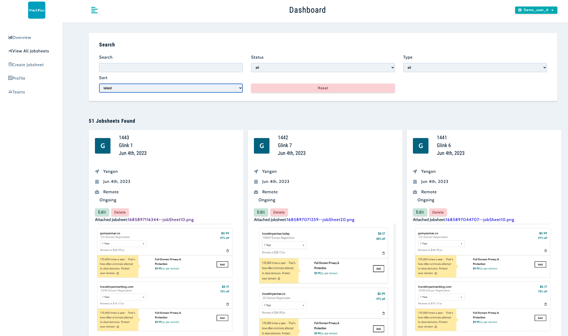Screen dimensions: 568x336
Task: Click location arrow icon on Glink 1 card
Action: [x=97, y=172]
